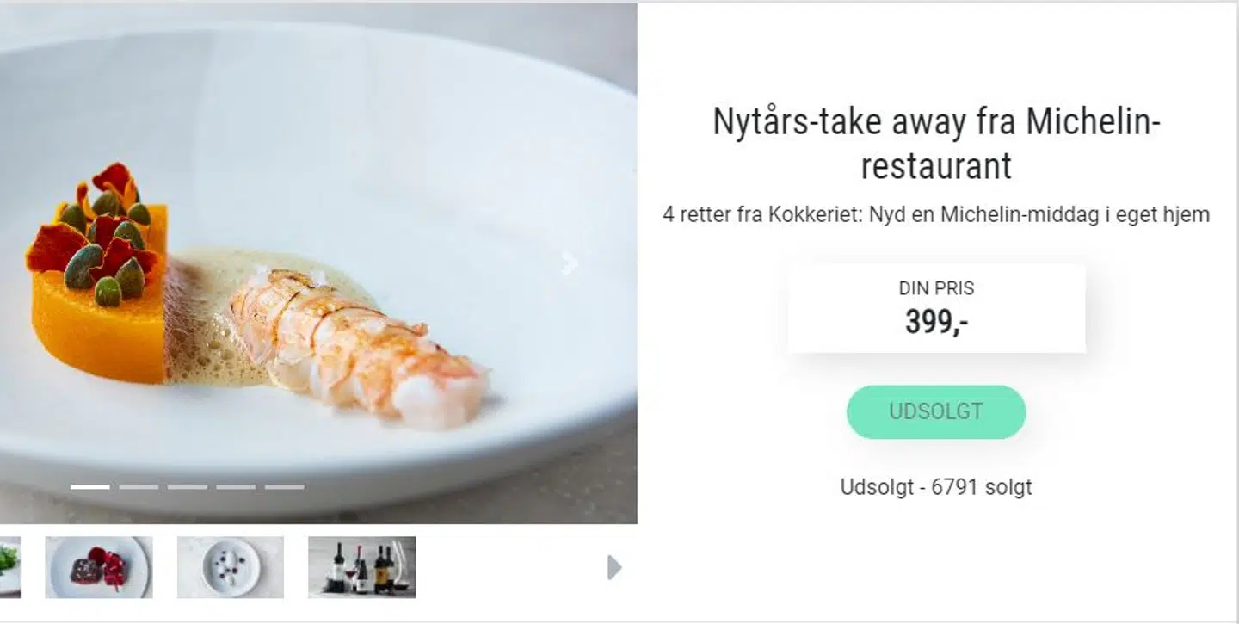Switch to the fourth slide indicator dash
Image resolution: width=1239 pixels, height=624 pixels.
click(236, 487)
